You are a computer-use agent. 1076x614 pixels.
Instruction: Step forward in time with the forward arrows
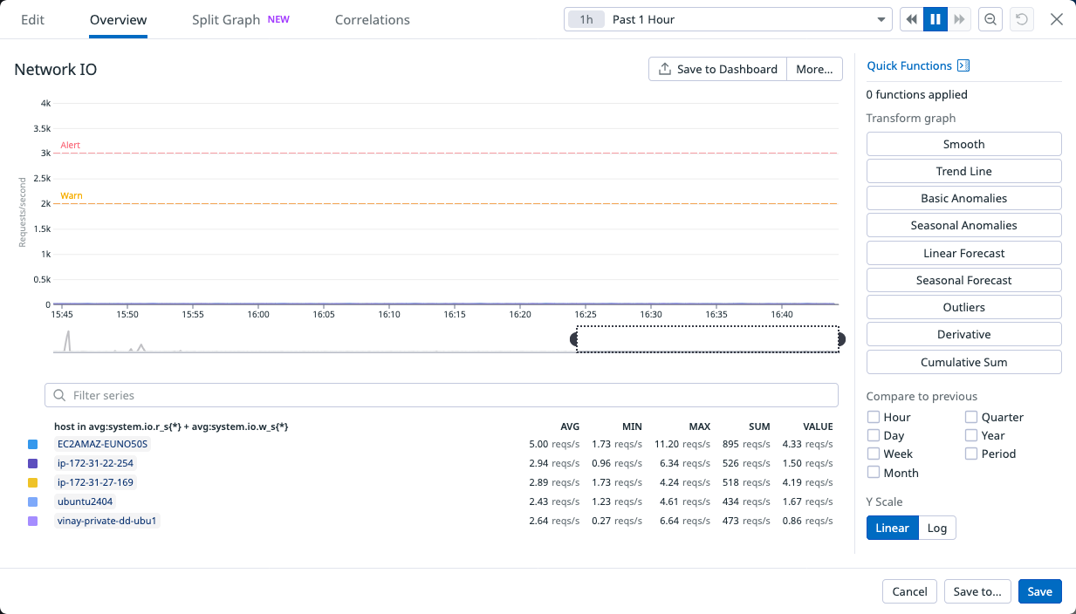(961, 18)
